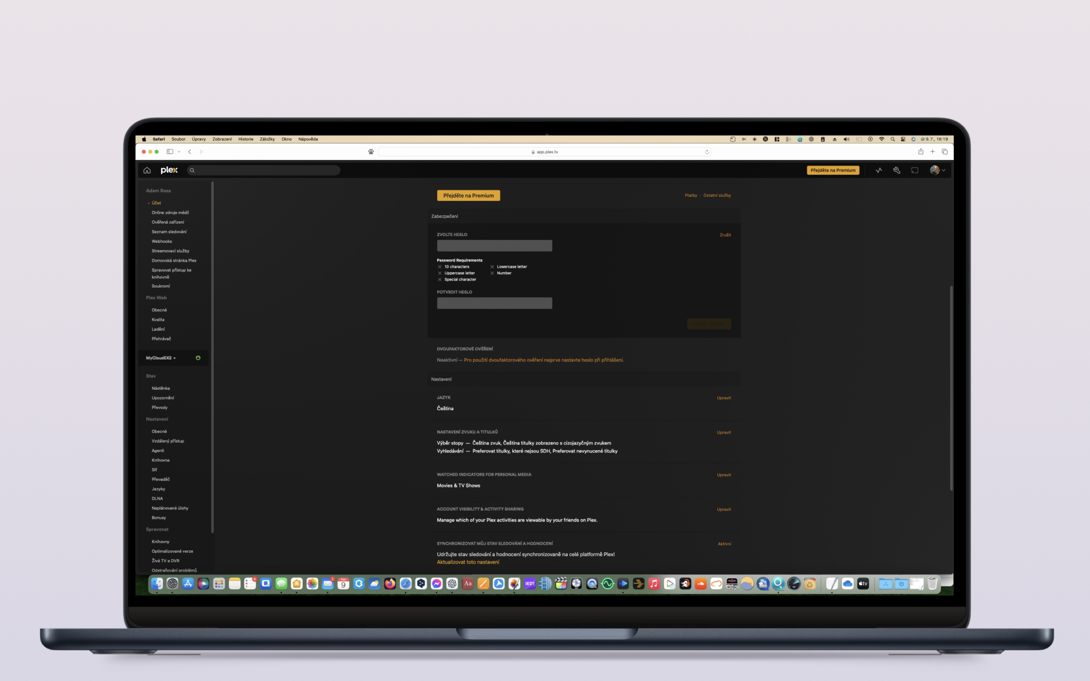Open the Safari share icon

click(921, 152)
